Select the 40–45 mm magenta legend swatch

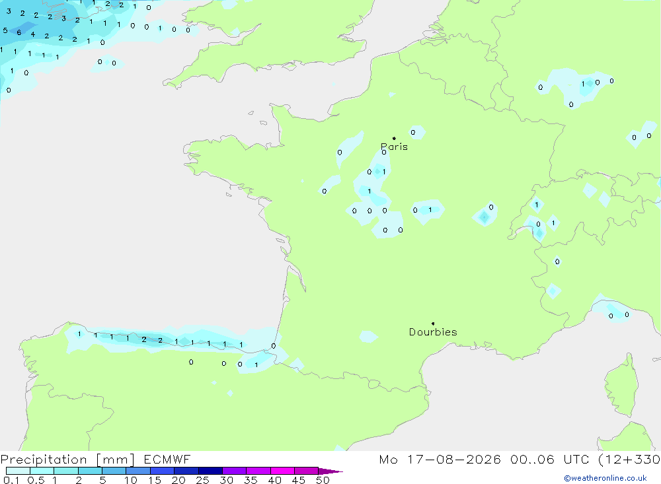tap(282, 471)
